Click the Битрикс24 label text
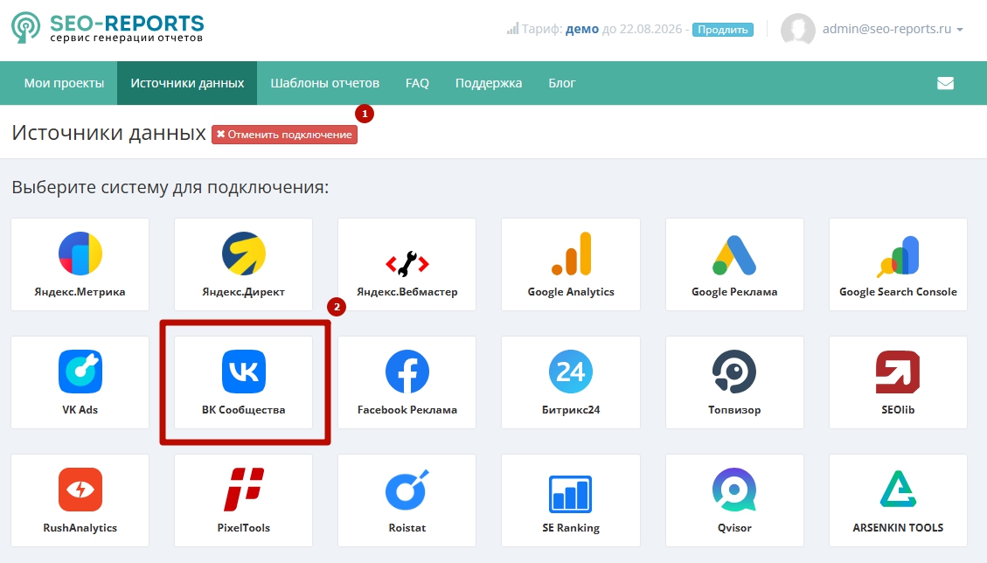The image size is (987, 563). tap(571, 409)
